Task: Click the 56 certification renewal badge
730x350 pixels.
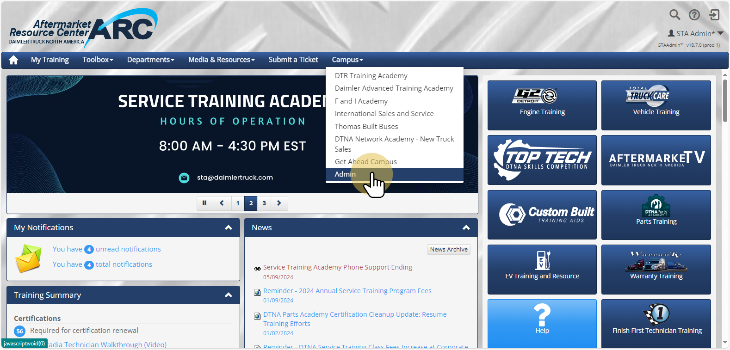Action: (19, 331)
